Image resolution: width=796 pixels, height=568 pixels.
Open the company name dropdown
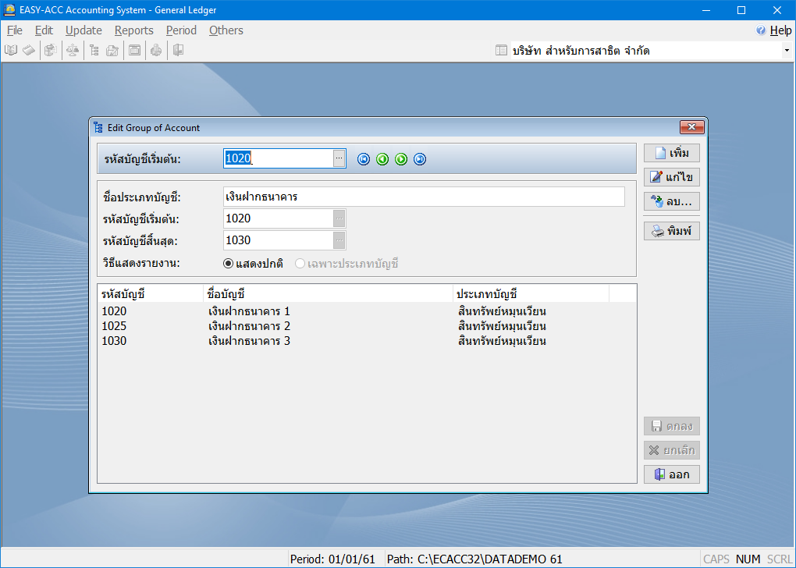click(x=786, y=51)
